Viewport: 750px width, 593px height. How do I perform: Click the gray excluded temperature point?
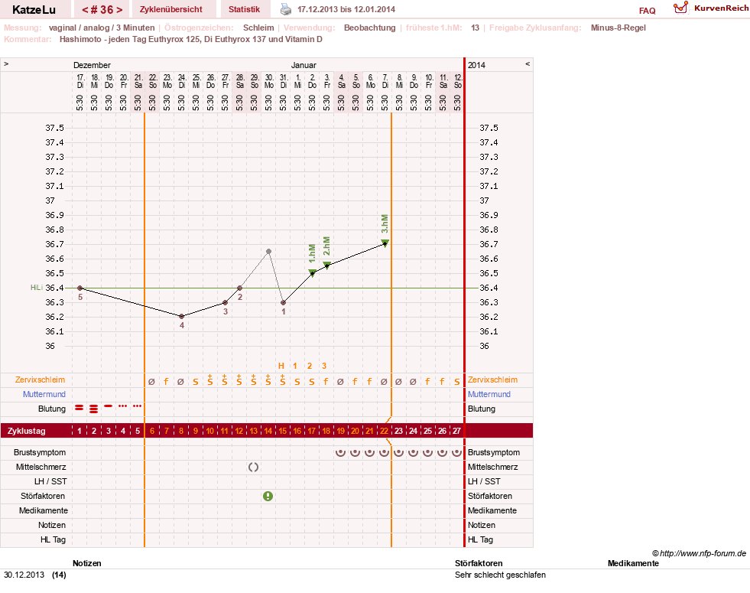coord(269,251)
